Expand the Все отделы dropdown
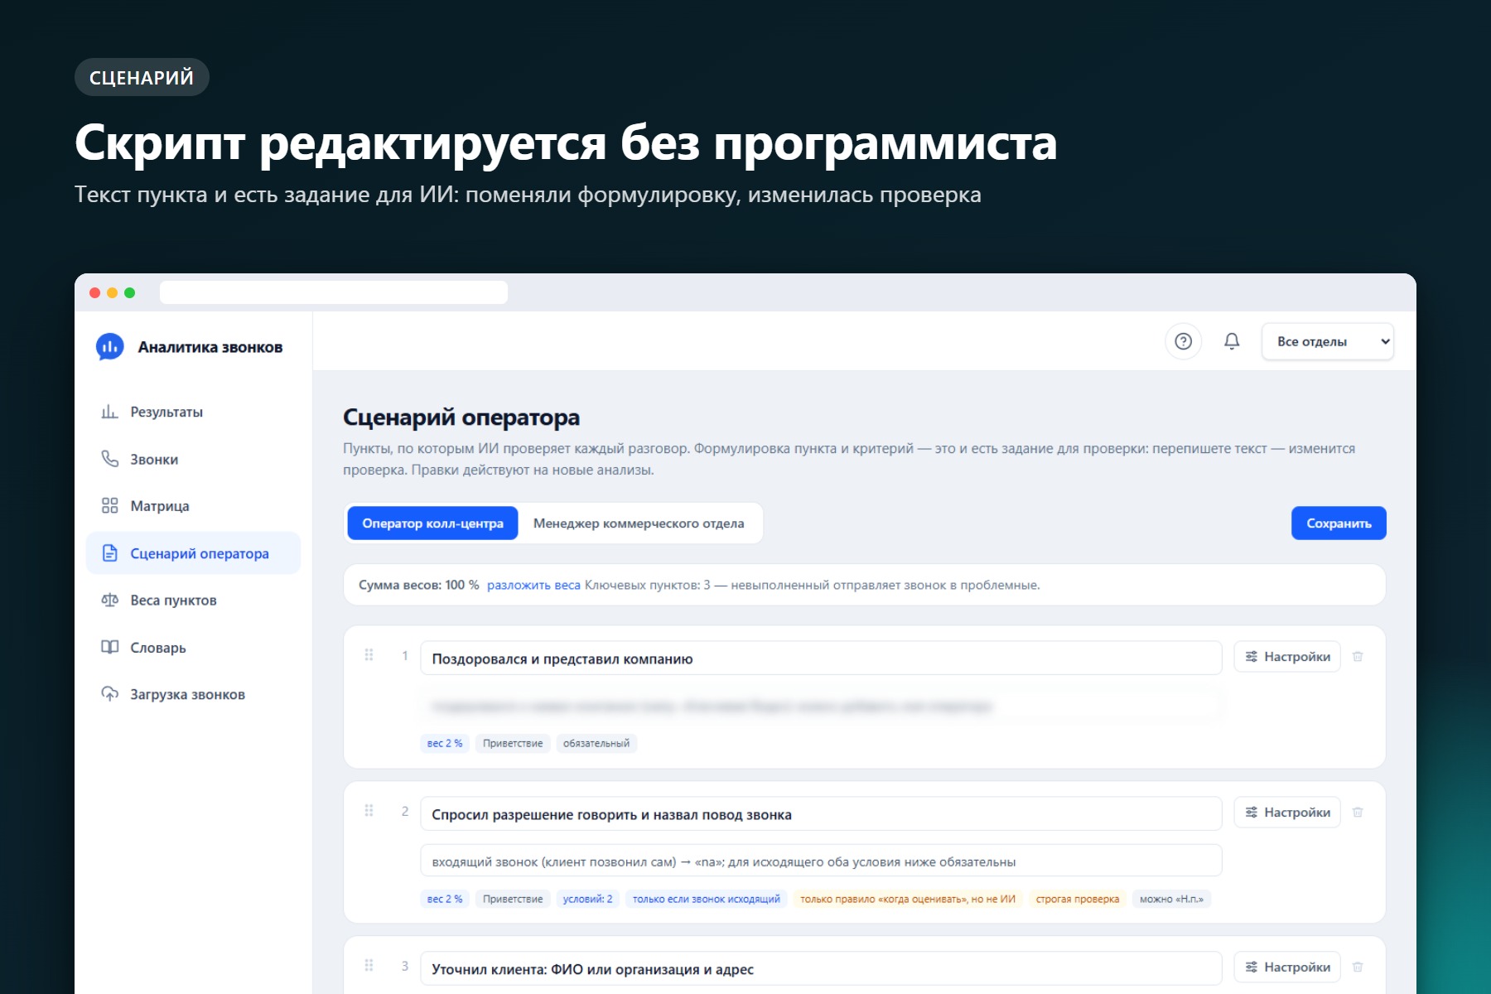 pos(1328,341)
